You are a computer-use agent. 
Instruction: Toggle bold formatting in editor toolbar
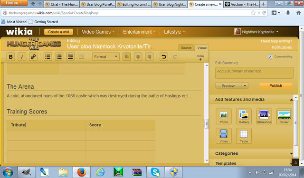[11, 57]
